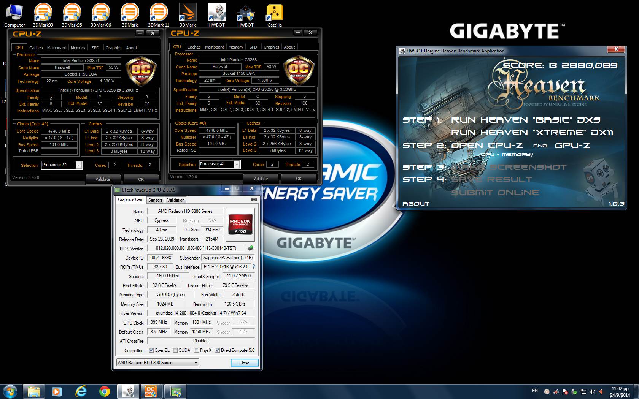639x399 pixels.
Task: Click Validate in the left CPU-Z window
Action: pos(103,179)
